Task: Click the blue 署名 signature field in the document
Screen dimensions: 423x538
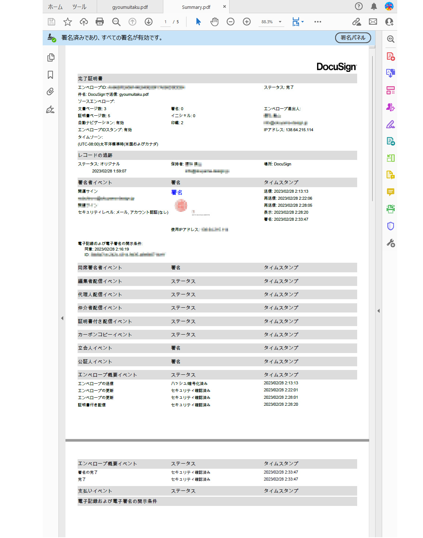Action: pos(177,192)
